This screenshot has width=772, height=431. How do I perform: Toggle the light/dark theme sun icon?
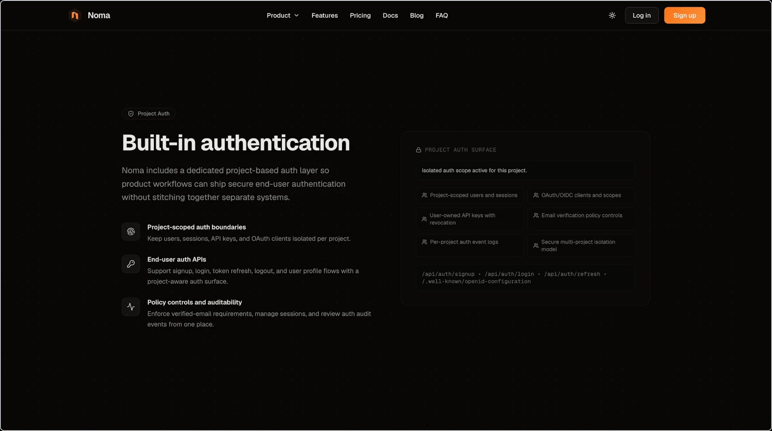click(x=612, y=15)
